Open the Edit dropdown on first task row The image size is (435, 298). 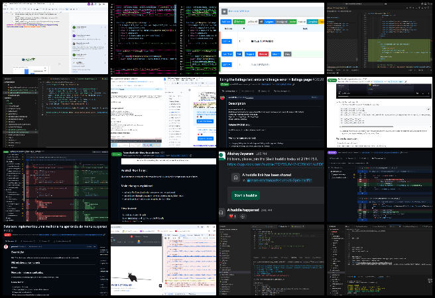click(x=225, y=40)
